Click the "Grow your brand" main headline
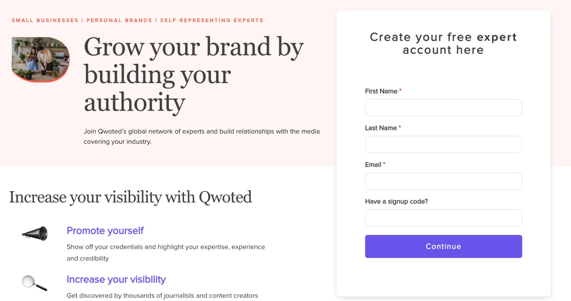The width and height of the screenshot is (571, 301). pos(193,75)
